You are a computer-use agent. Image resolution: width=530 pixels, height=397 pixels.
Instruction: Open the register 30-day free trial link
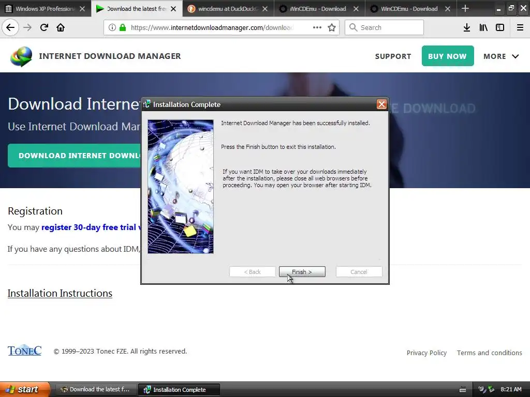point(91,227)
